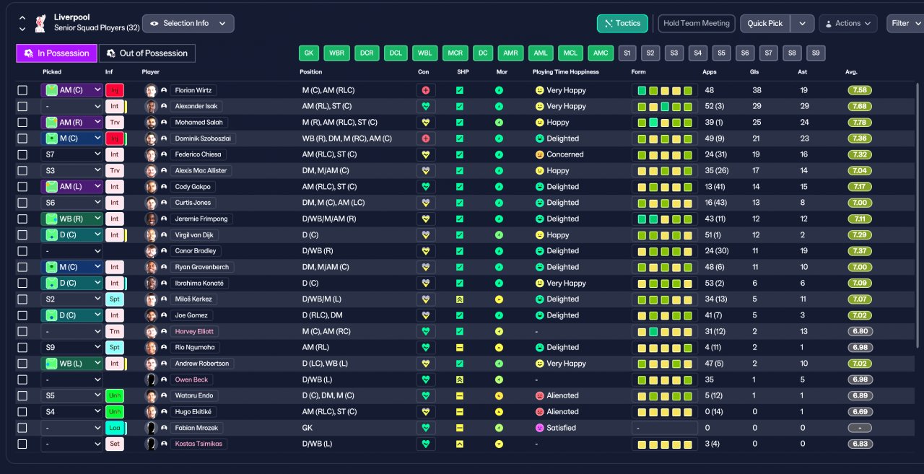Image resolution: width=924 pixels, height=474 pixels.
Task: Click Alexander Isak's form squares
Action: click(664, 106)
